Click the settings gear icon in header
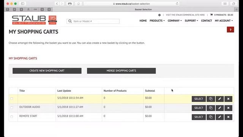Viewport: 243px width, 137px height. pyautogui.click(x=159, y=15)
